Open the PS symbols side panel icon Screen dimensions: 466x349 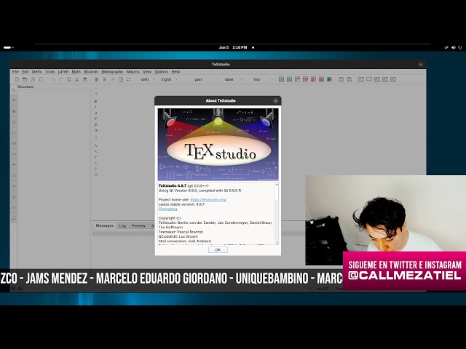(x=14, y=154)
